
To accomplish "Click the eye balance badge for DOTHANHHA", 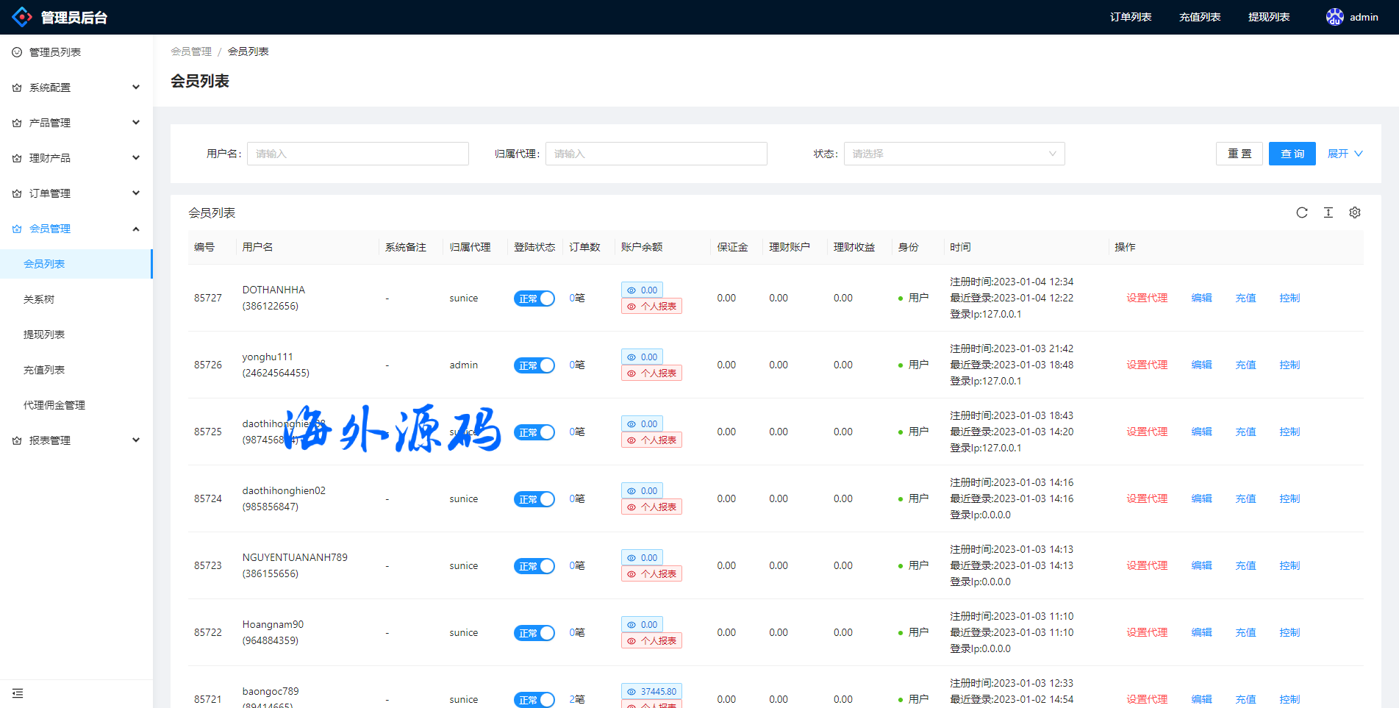I will pos(642,290).
